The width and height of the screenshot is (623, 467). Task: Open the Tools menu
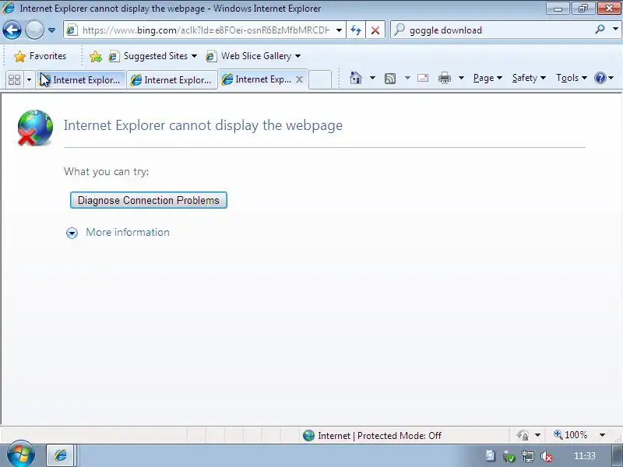click(x=572, y=78)
